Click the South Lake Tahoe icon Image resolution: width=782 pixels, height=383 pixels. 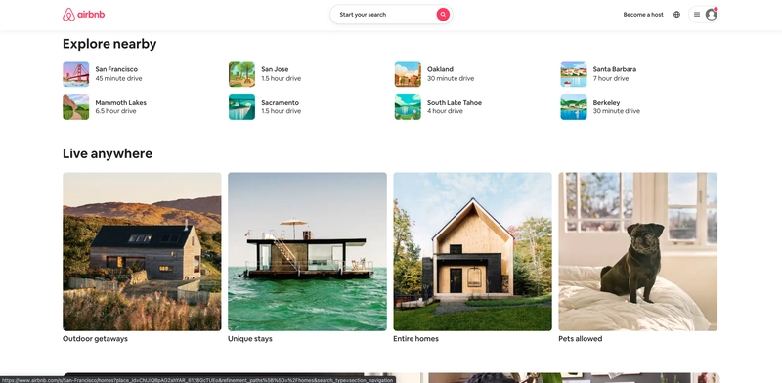[408, 106]
